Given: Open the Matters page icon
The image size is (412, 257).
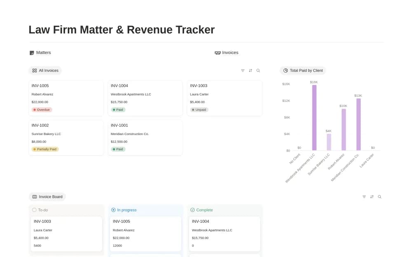Looking at the screenshot, I should point(32,53).
